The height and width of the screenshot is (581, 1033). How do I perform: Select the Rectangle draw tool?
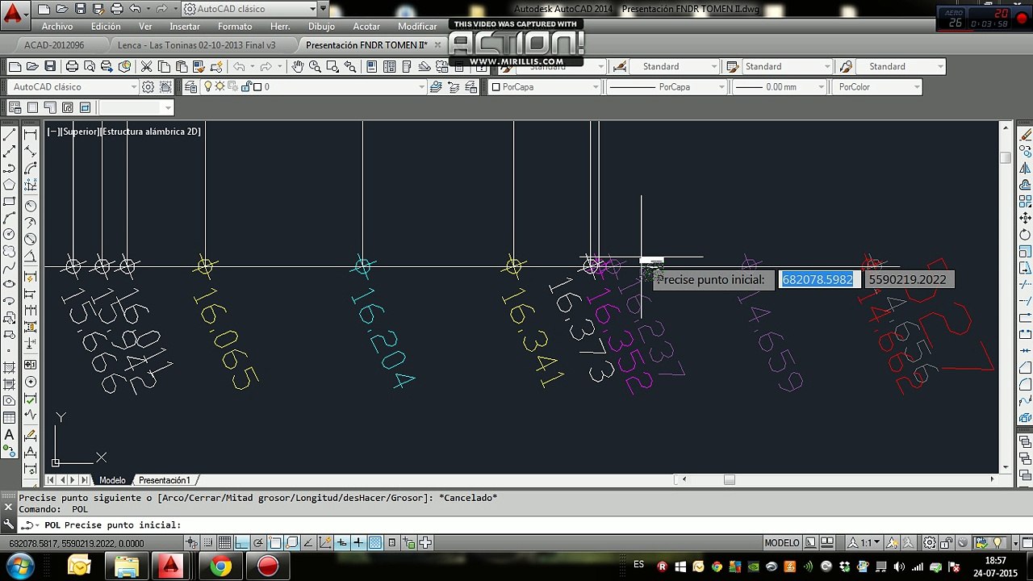tap(10, 202)
